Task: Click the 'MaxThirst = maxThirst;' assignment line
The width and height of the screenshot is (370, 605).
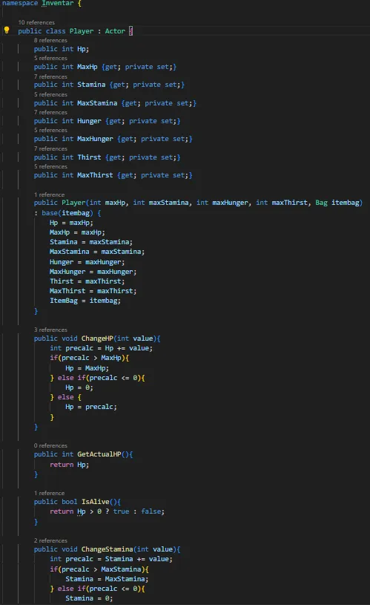Action: tap(93, 291)
